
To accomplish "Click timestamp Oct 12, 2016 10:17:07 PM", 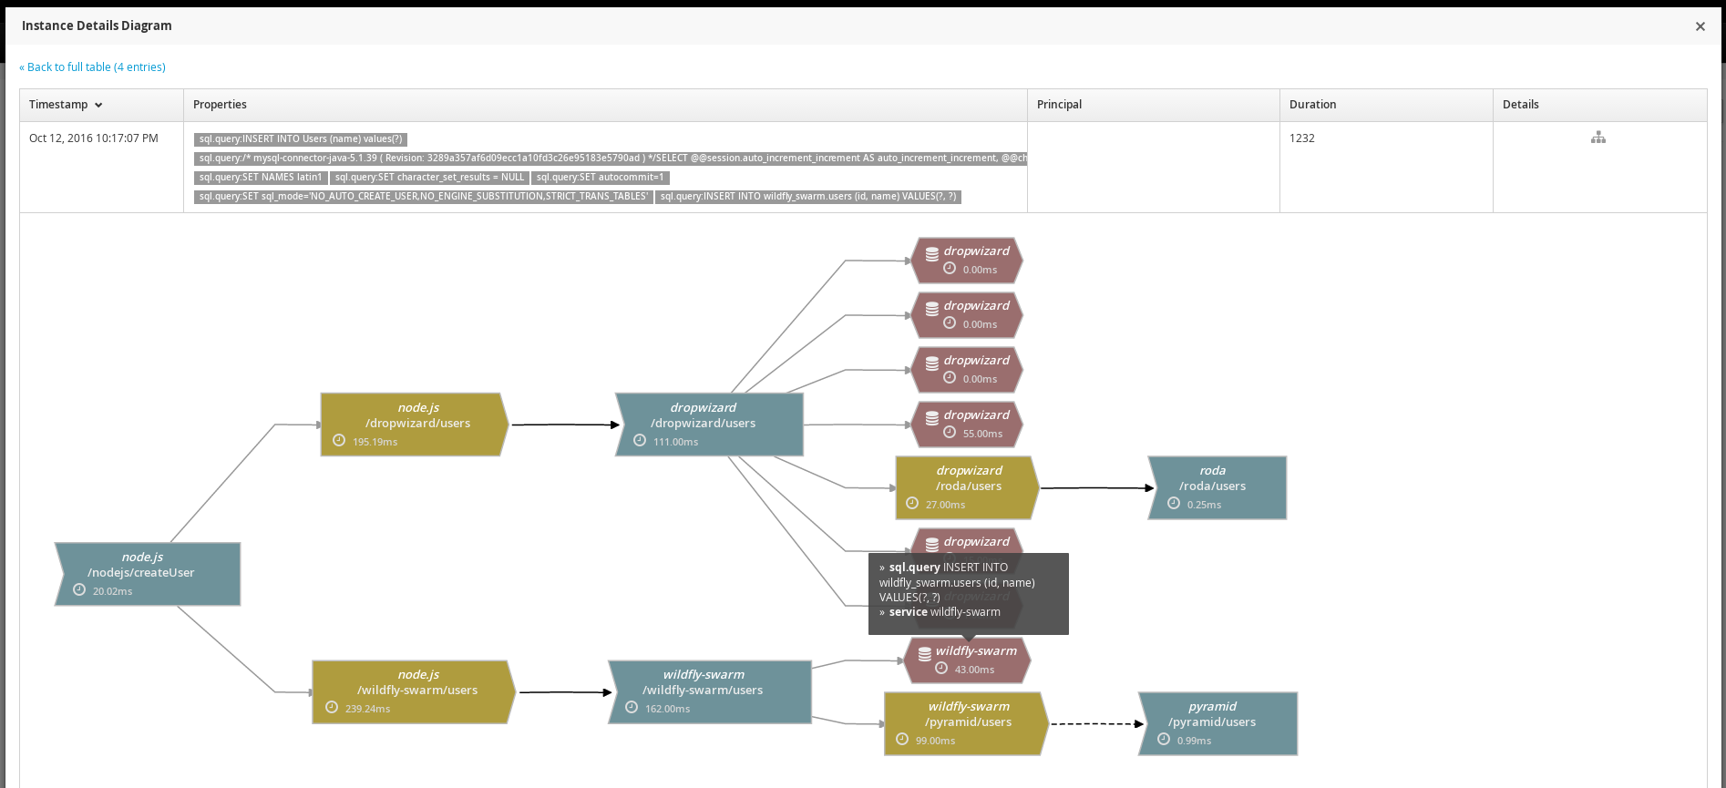I will (x=94, y=138).
